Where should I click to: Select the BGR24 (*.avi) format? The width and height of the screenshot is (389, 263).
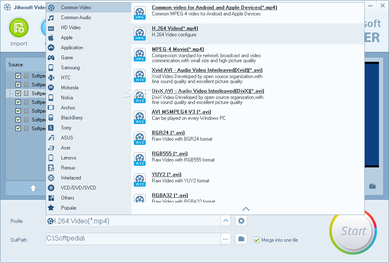click(168, 132)
